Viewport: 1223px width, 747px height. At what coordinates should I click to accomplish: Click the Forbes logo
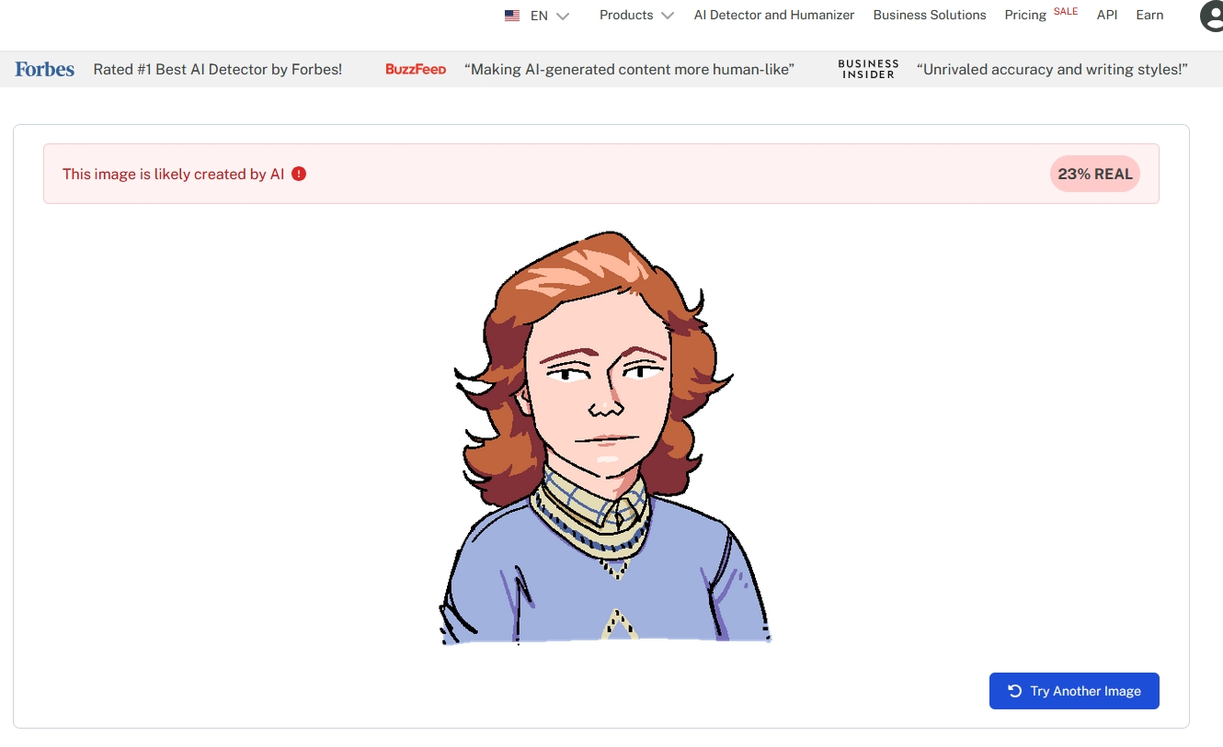(45, 69)
